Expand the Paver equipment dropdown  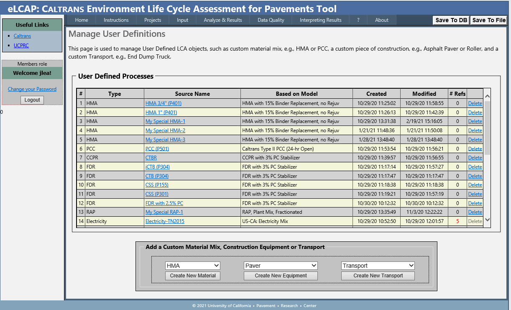coord(281,266)
